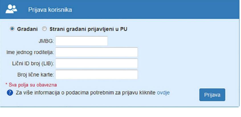Click the users icon in the header
This screenshot has width=241, height=117.
(x=12, y=9)
